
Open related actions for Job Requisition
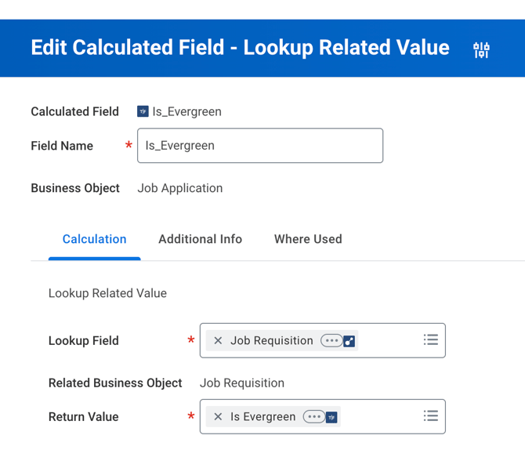point(331,341)
